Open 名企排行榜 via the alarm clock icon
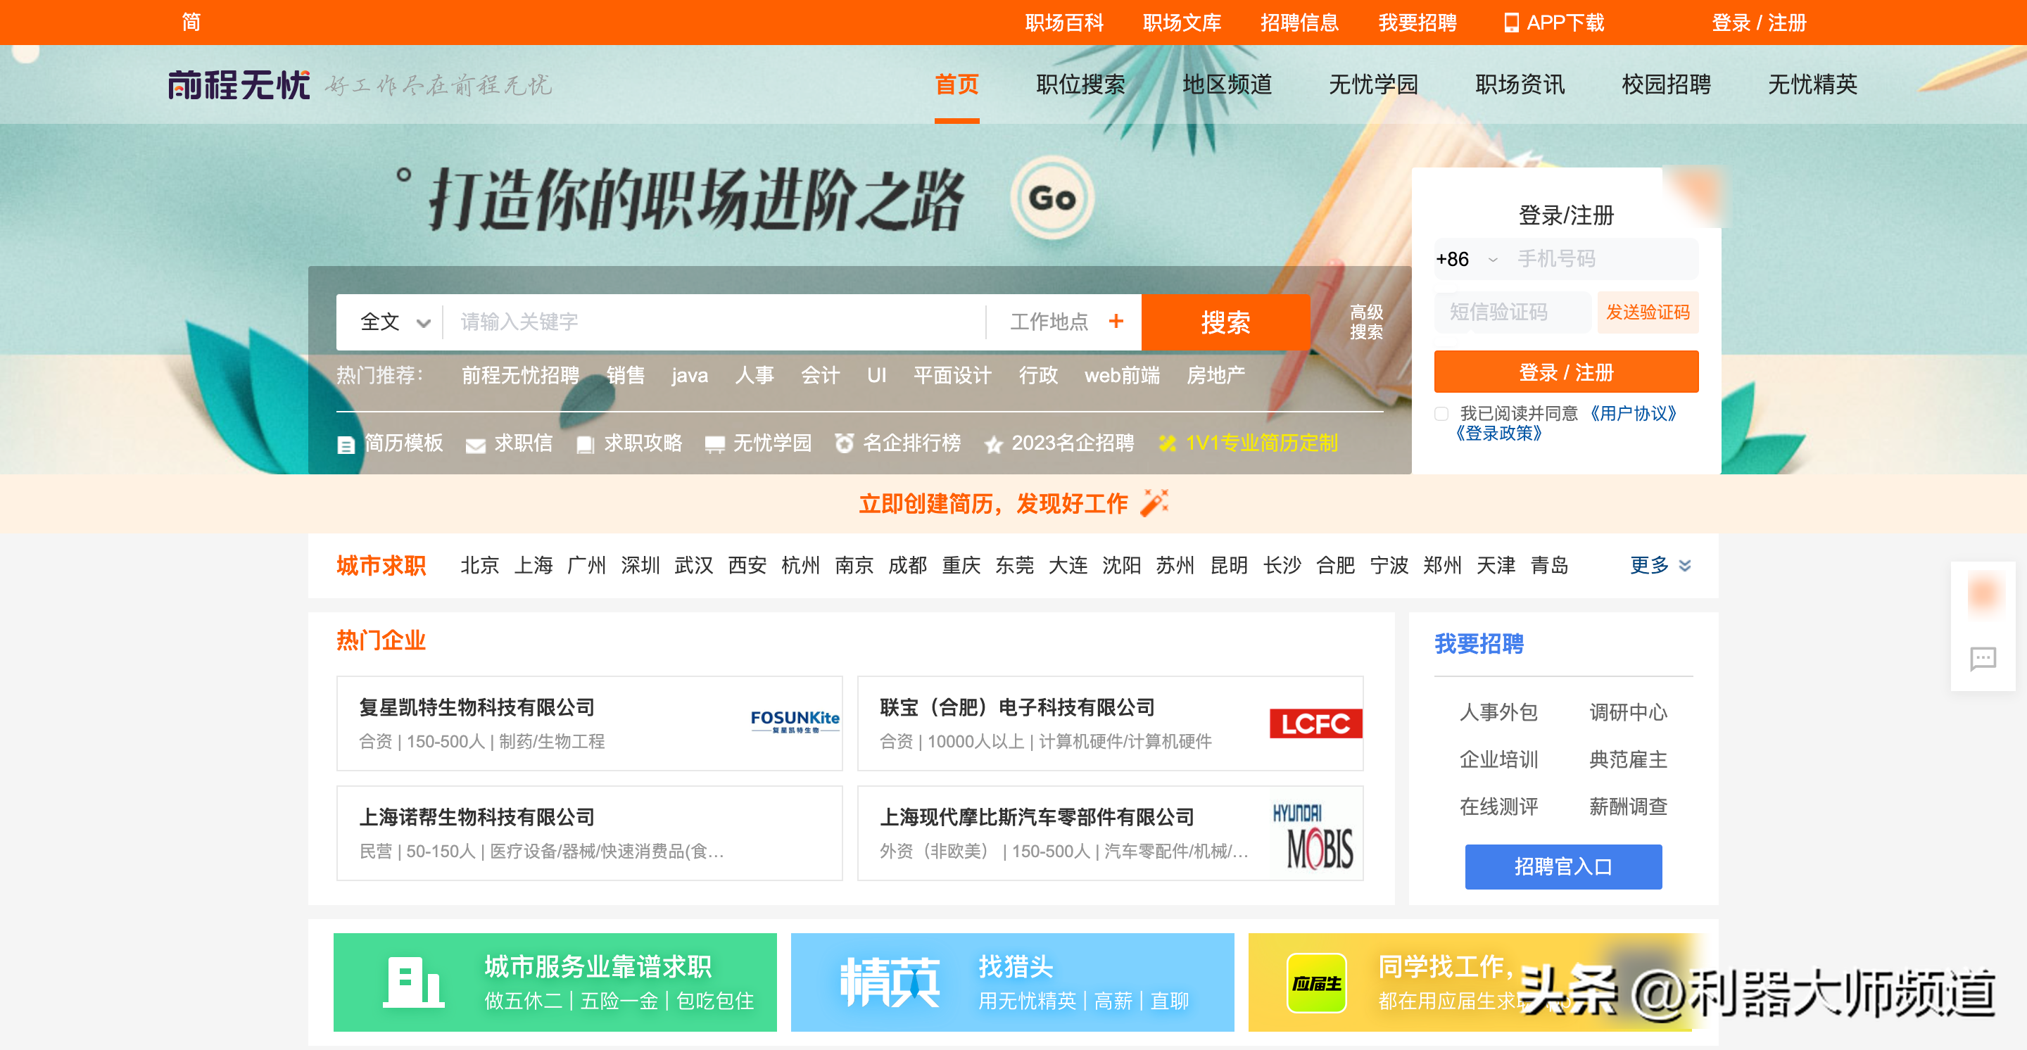The width and height of the screenshot is (2027, 1050). (x=846, y=443)
